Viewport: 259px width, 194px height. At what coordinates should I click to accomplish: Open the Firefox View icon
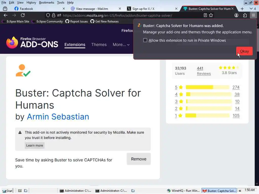click(x=5, y=9)
